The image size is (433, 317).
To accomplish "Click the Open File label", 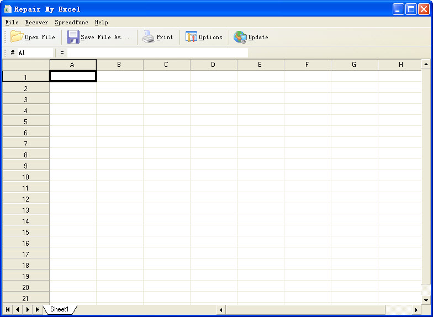I will pos(40,38).
